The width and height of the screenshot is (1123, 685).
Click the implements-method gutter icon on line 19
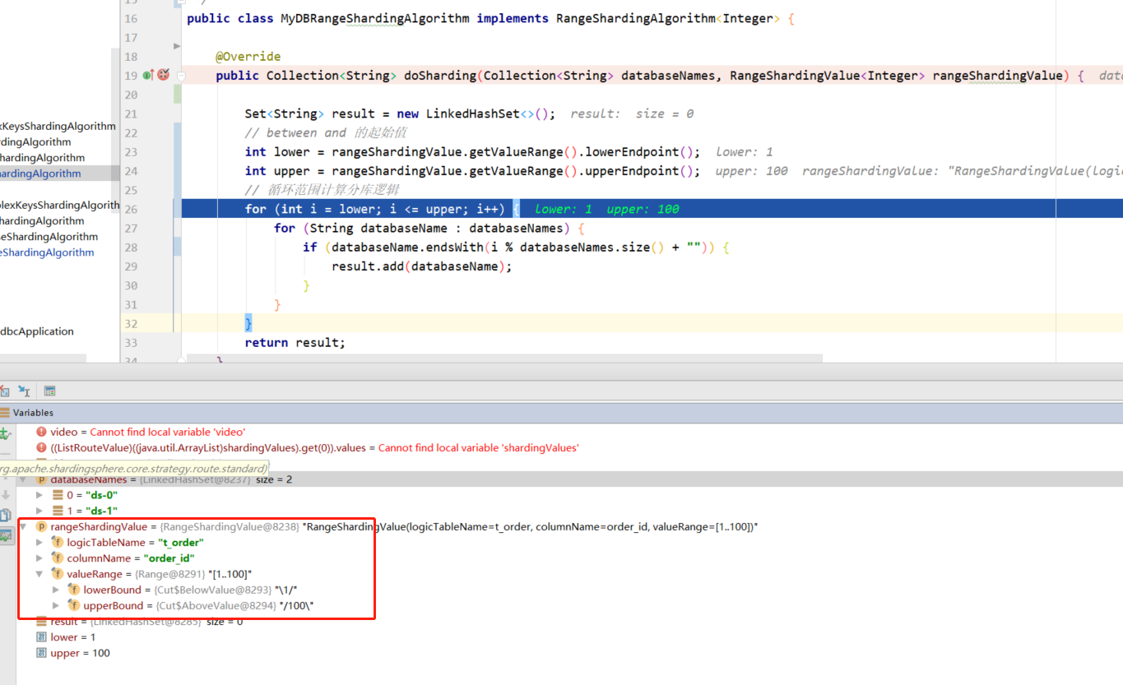click(x=147, y=75)
